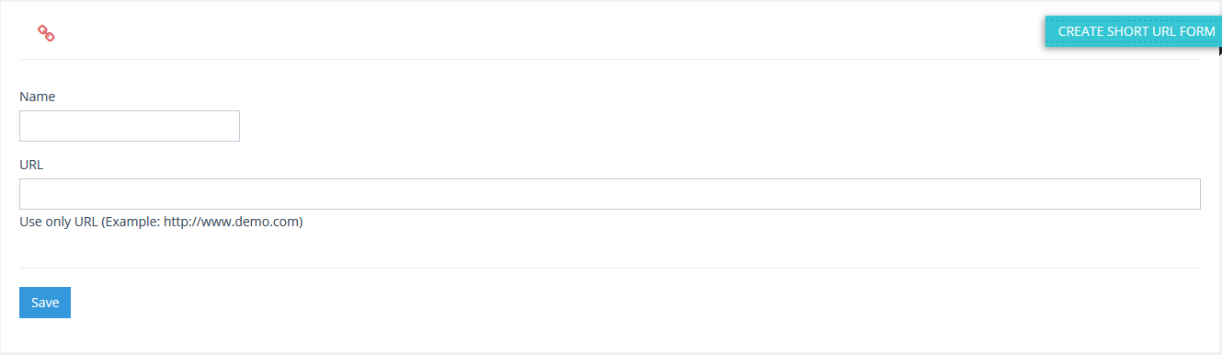
Task: Place cursor at the Name box's left edge
Action: 25,126
